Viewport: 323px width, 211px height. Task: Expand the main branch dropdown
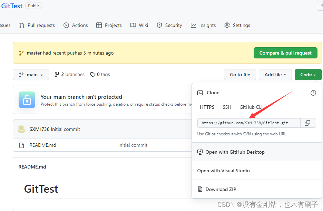31,75
